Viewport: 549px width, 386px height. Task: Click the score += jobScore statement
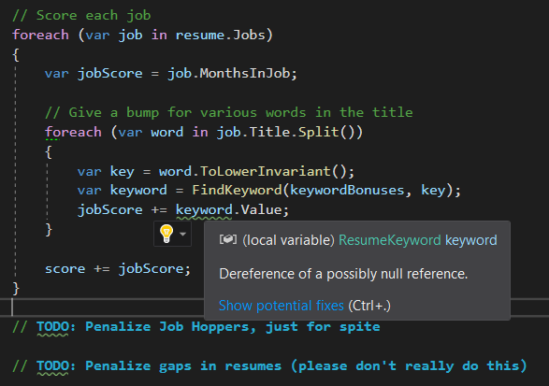coord(118,269)
